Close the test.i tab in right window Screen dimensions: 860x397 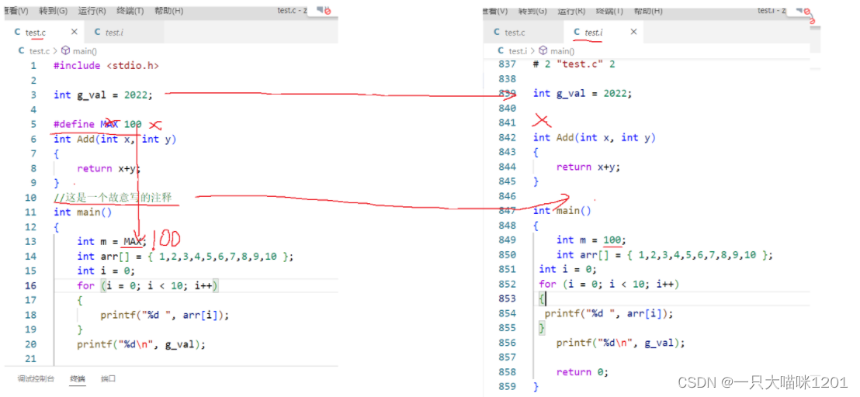click(633, 33)
